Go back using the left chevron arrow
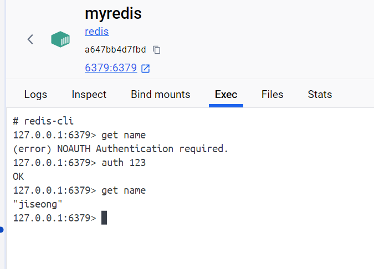The height and width of the screenshot is (269, 374). 30,39
